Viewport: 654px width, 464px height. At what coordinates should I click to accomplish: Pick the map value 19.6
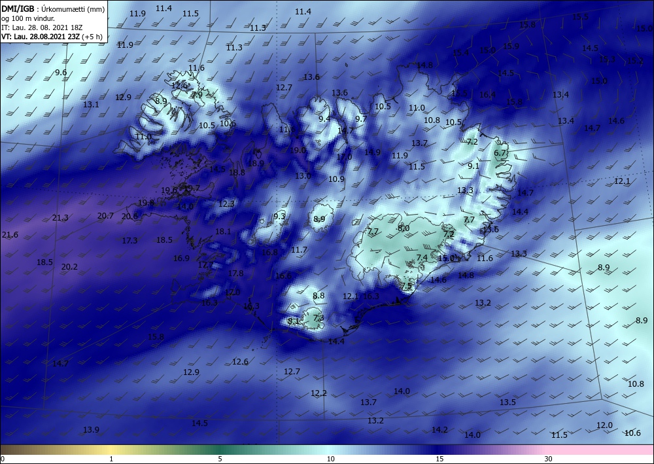pos(169,190)
